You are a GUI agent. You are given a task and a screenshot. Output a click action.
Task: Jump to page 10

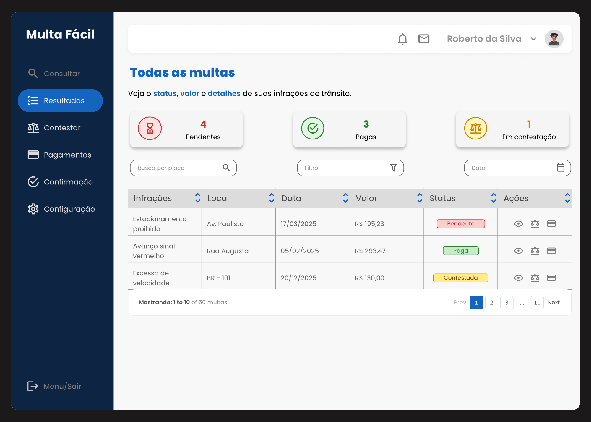pos(537,302)
